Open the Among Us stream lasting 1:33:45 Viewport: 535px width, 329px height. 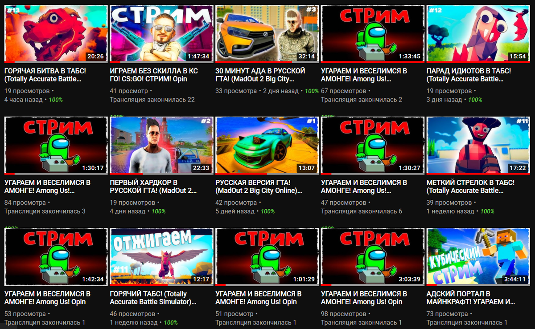(373, 34)
